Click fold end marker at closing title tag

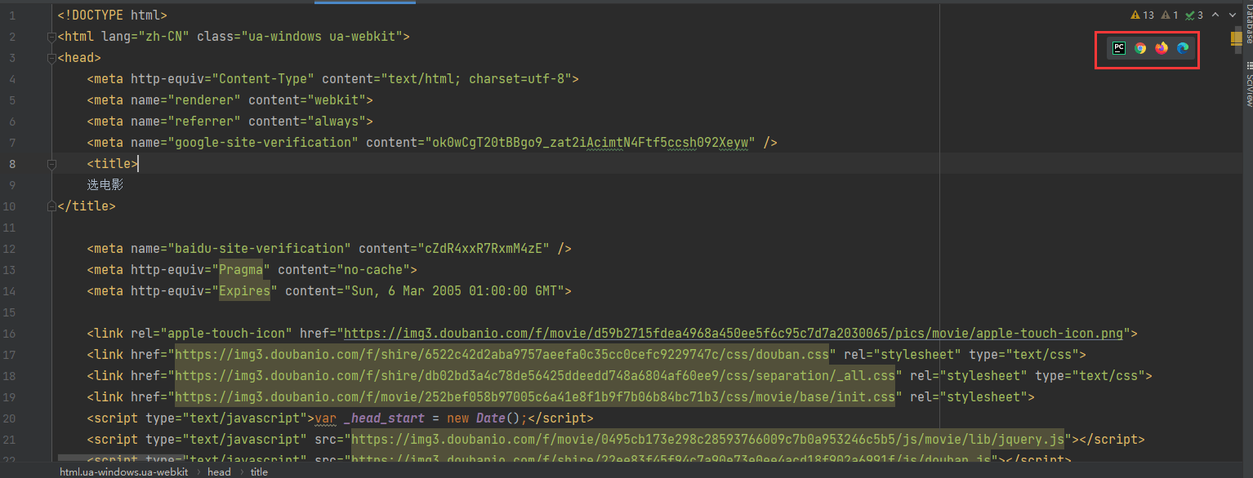coord(51,206)
